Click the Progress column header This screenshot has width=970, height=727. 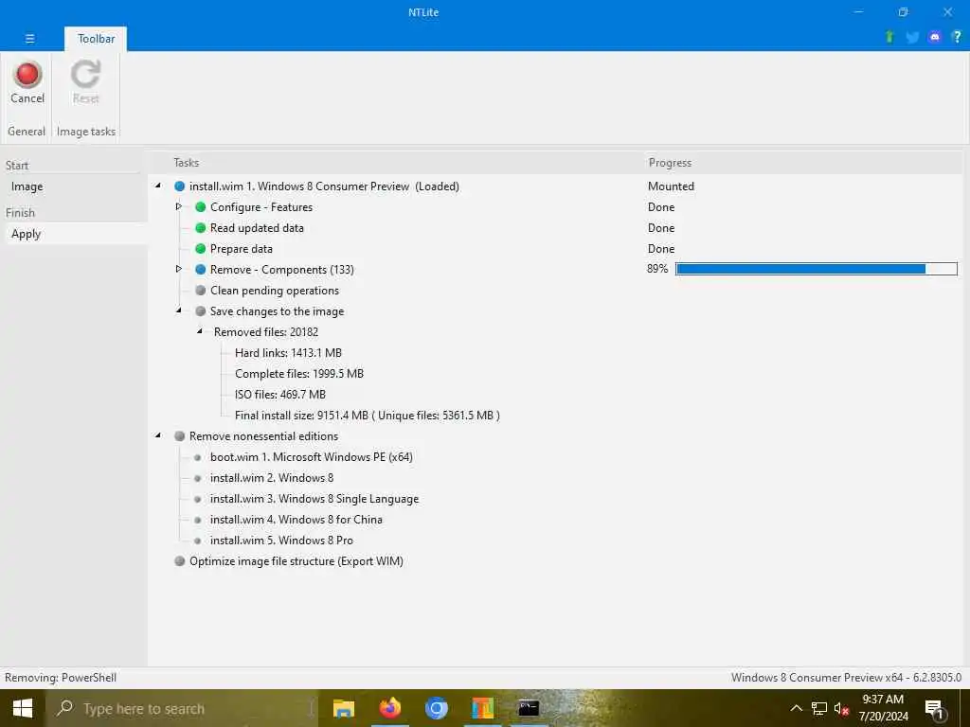(670, 163)
